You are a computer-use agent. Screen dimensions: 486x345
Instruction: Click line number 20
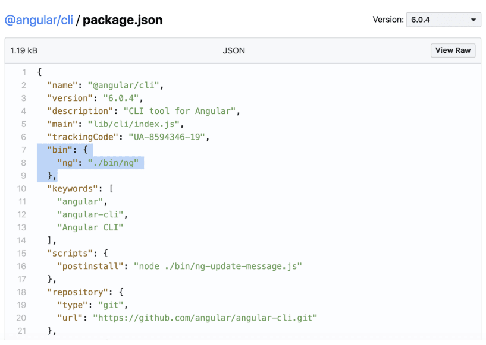point(21,318)
